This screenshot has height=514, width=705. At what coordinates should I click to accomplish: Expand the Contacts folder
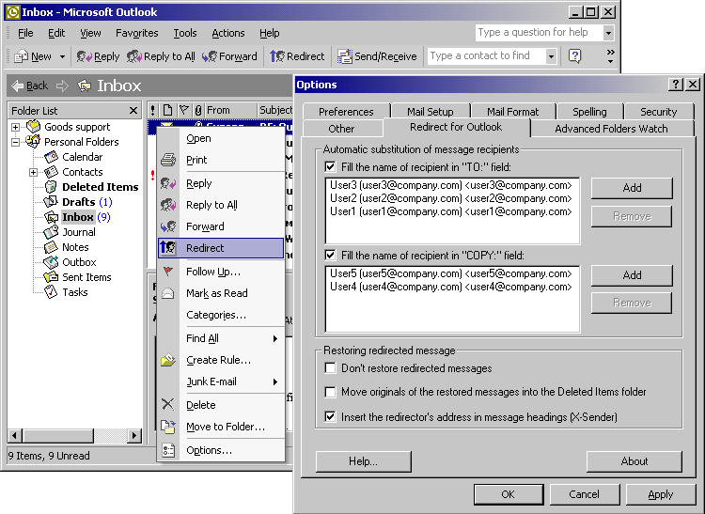click(33, 172)
